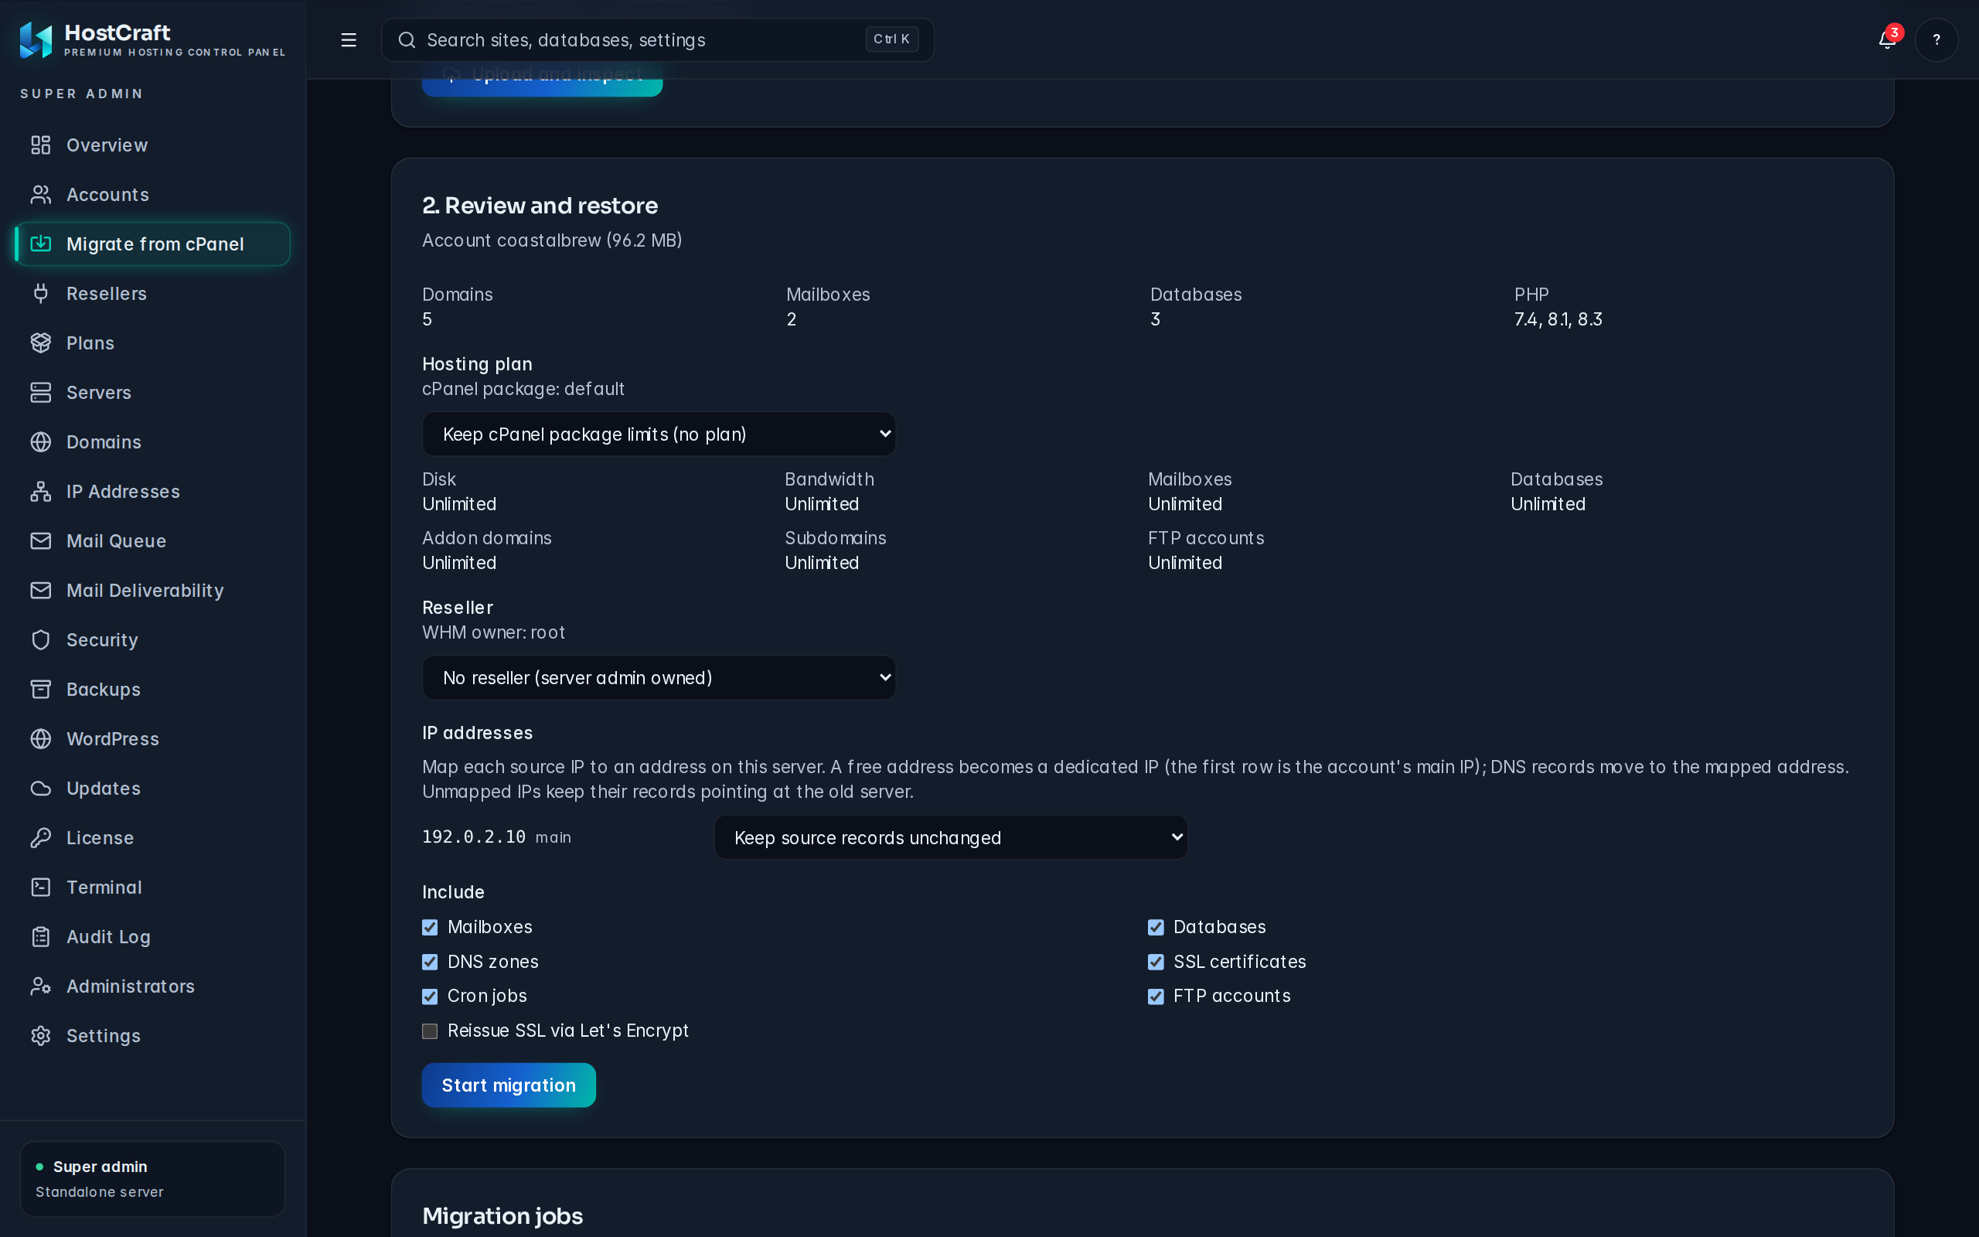This screenshot has width=1979, height=1237.
Task: Uncheck the Mailboxes include checkbox
Action: point(430,927)
